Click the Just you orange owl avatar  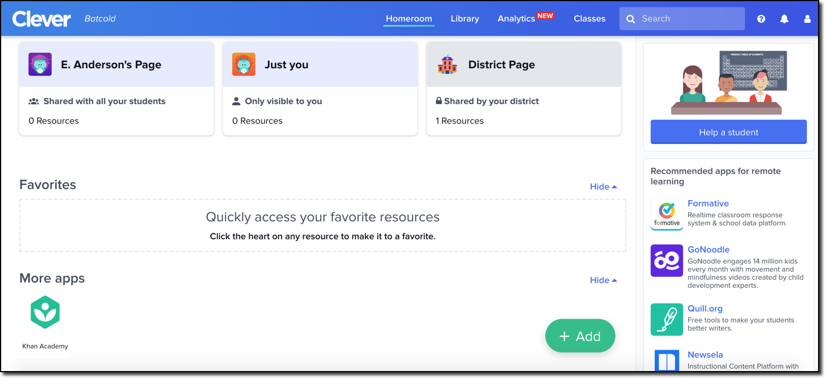(x=244, y=65)
